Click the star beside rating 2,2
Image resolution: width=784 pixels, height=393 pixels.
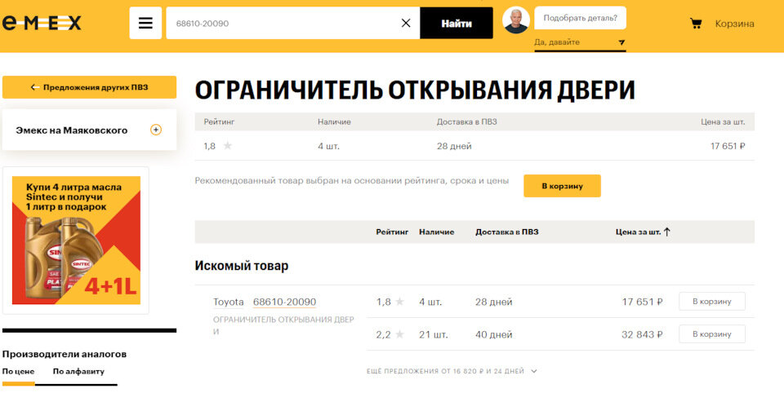(399, 334)
